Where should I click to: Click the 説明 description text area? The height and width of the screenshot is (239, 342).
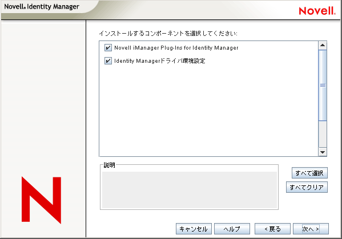coord(190,190)
